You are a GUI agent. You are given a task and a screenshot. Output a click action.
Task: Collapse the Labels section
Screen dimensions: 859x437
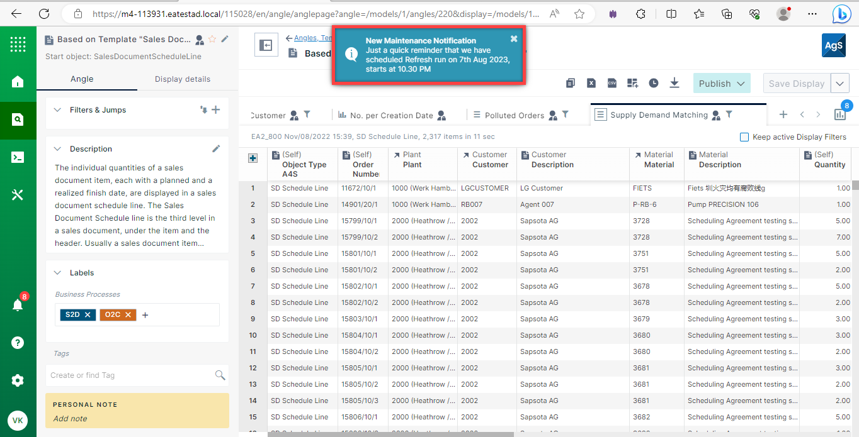(x=57, y=273)
